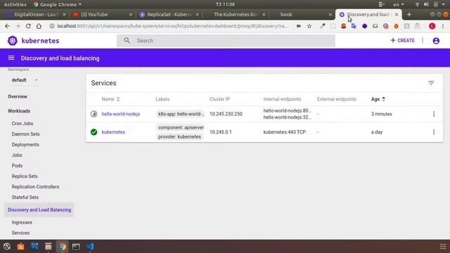Bookmark this page with the star icon
The width and height of the screenshot is (450, 253).
click(309, 26)
